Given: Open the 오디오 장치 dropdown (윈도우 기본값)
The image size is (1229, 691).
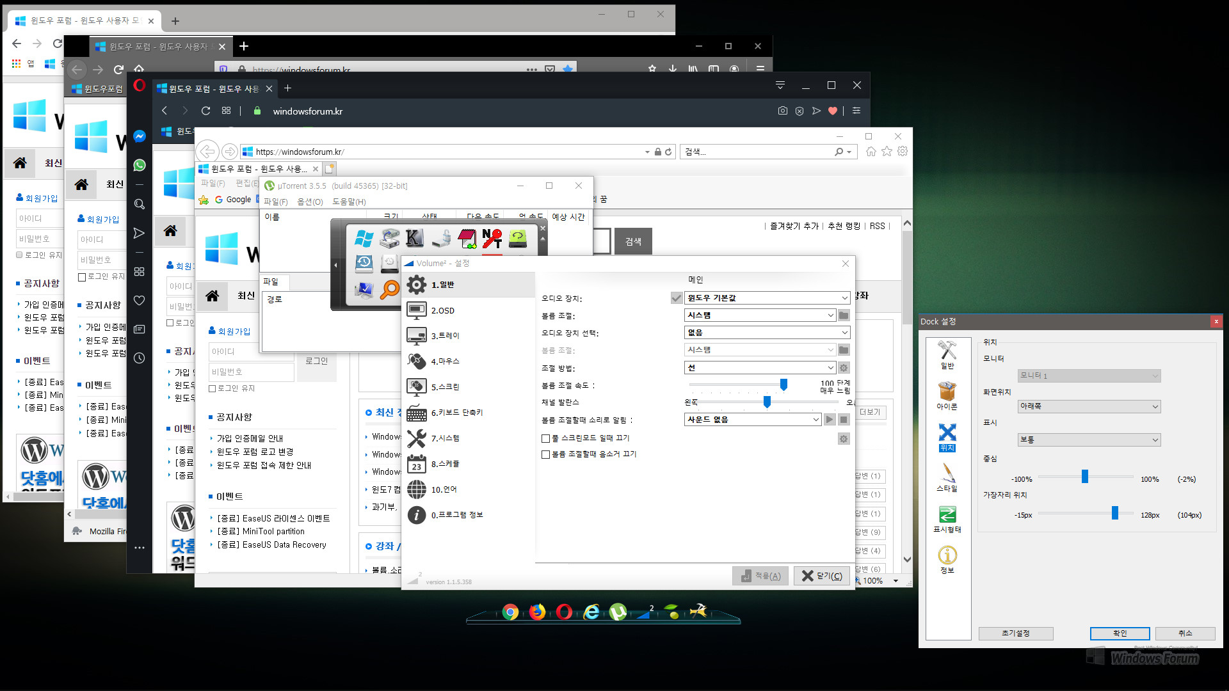Looking at the screenshot, I should coord(767,298).
